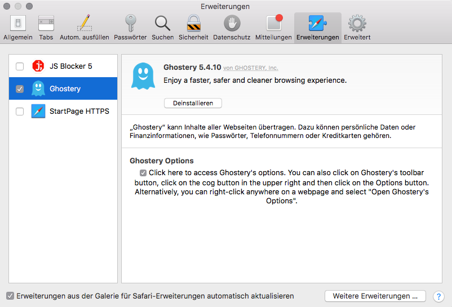
Task: Select the Ghostery list row label
Action: pos(65,88)
